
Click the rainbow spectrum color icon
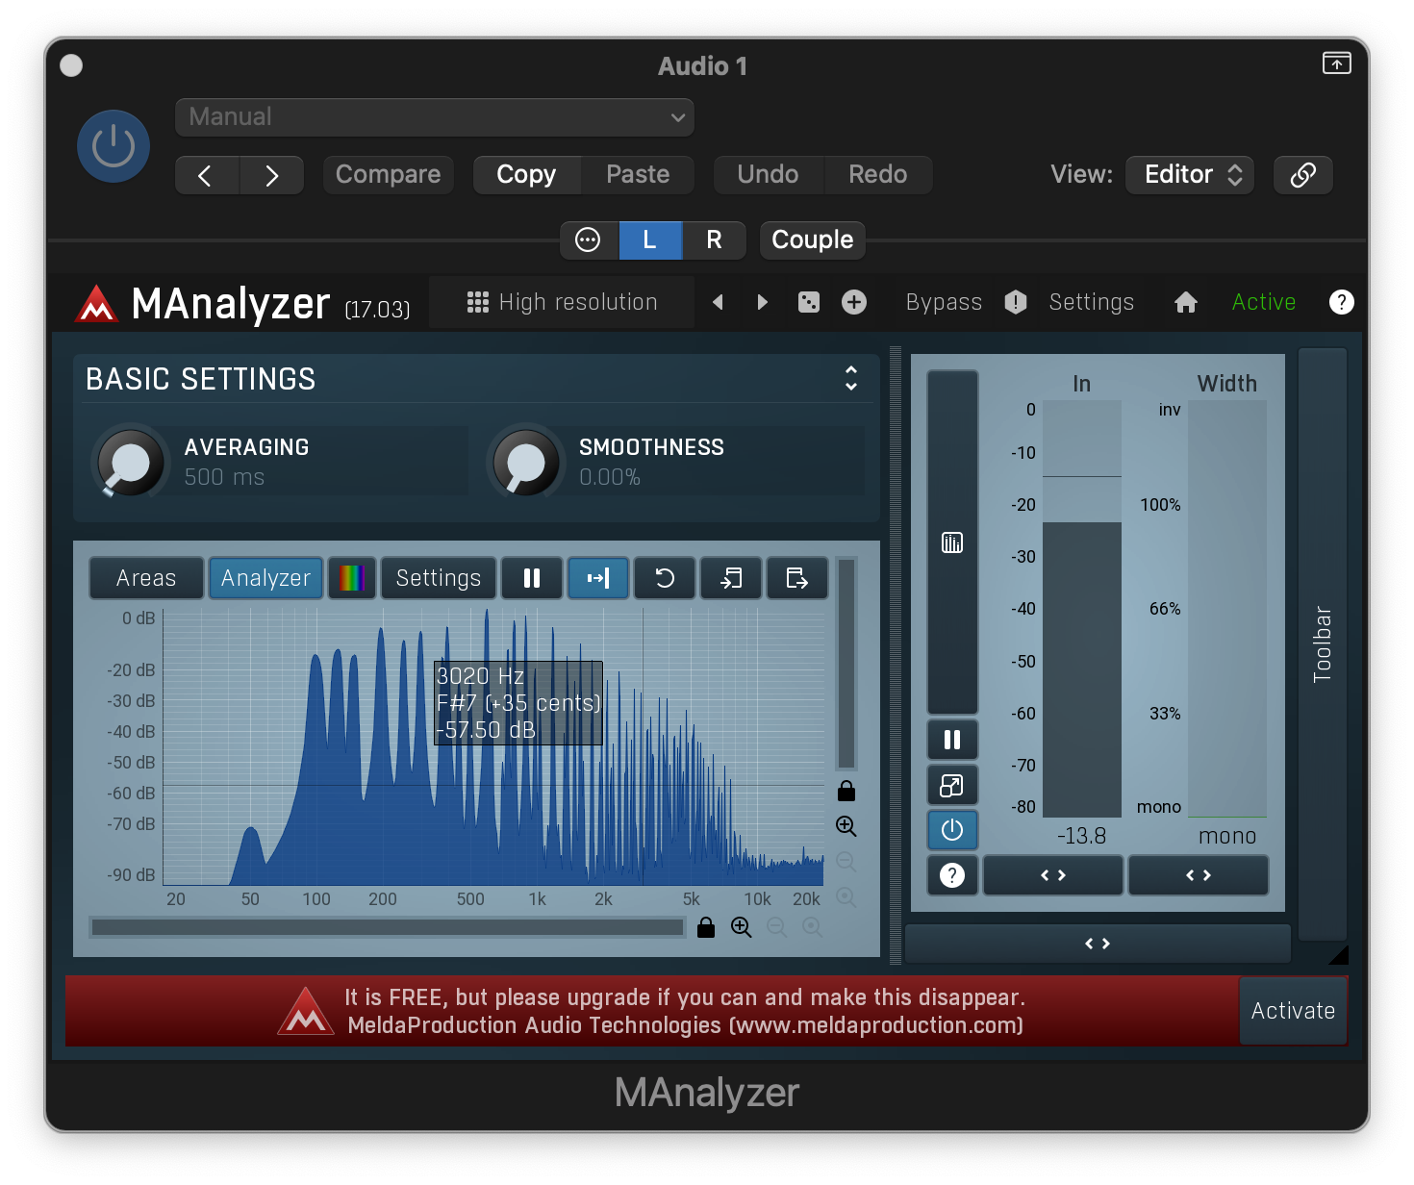click(352, 578)
